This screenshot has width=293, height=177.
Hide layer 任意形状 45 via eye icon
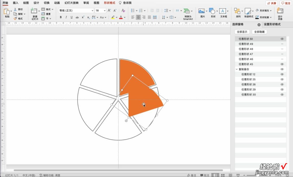click(282, 64)
